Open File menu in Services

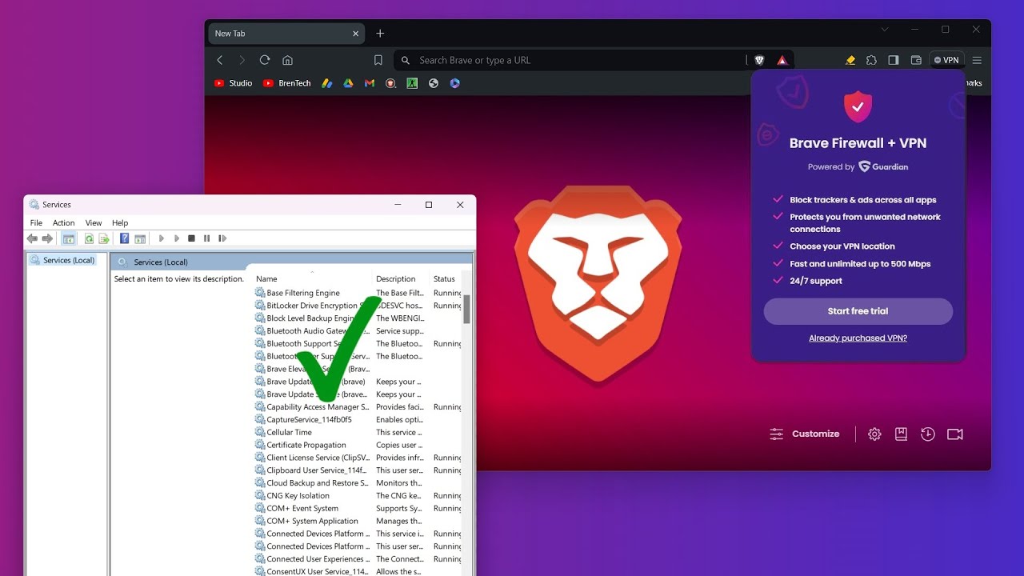36,223
